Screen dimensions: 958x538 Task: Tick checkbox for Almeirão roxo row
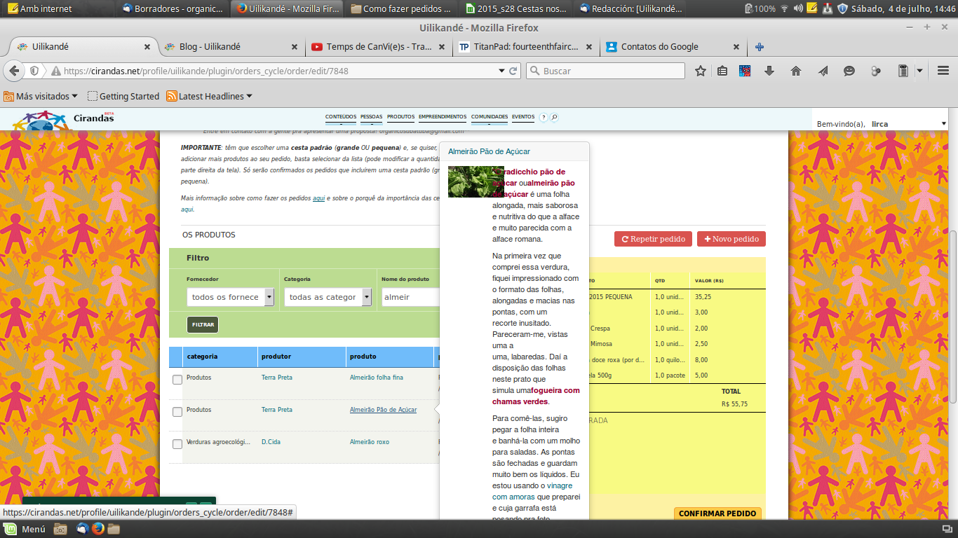[x=177, y=444]
